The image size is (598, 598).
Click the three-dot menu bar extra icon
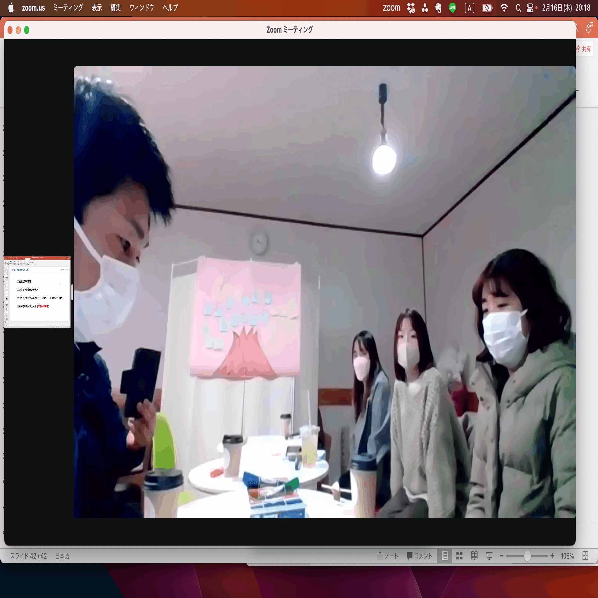(x=425, y=8)
